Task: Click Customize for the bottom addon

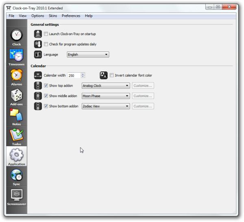Action: (x=143, y=106)
